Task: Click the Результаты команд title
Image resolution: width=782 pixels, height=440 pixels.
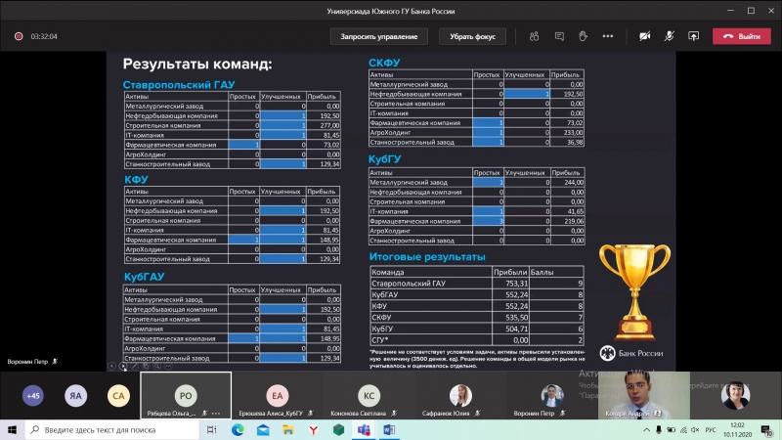Action: [197, 64]
